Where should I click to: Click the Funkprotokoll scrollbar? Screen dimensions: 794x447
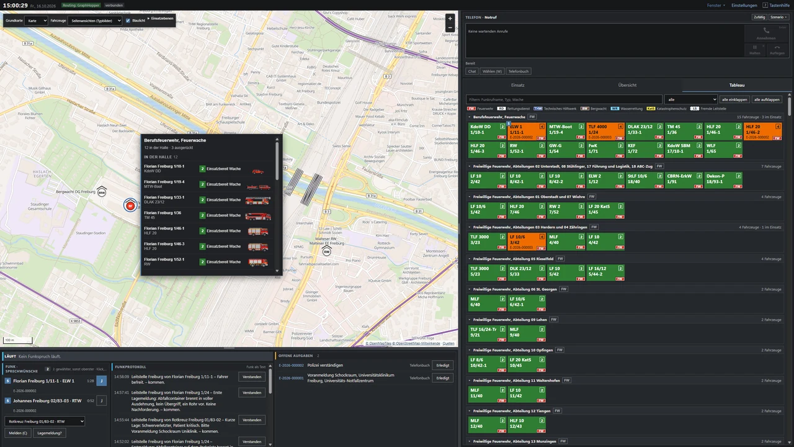pos(270,381)
